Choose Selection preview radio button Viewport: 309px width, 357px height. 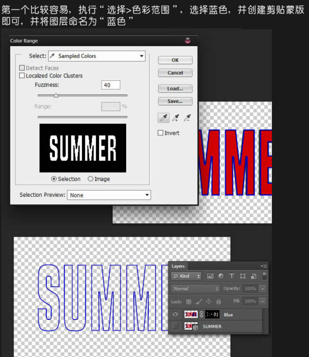tap(54, 179)
